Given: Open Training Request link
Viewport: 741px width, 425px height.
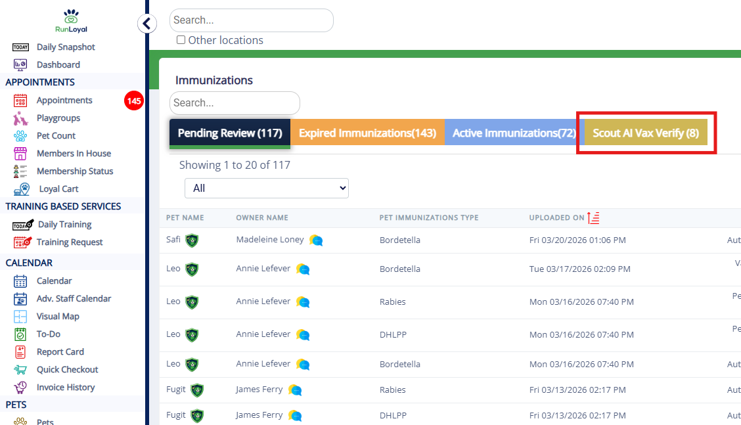Looking at the screenshot, I should [x=70, y=242].
